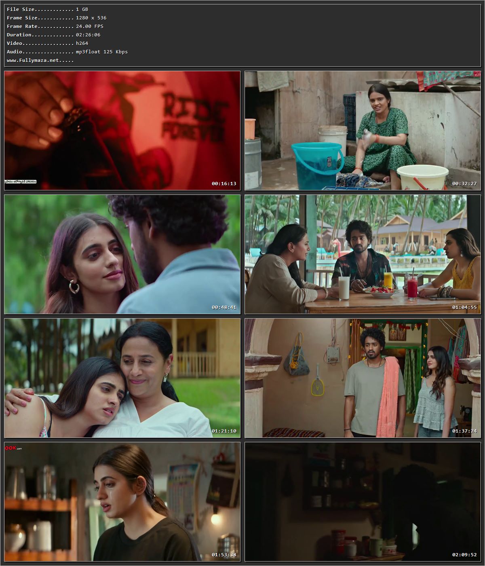Click the www.Fullymaza.net text
The width and height of the screenshot is (485, 566).
pyautogui.click(x=33, y=60)
